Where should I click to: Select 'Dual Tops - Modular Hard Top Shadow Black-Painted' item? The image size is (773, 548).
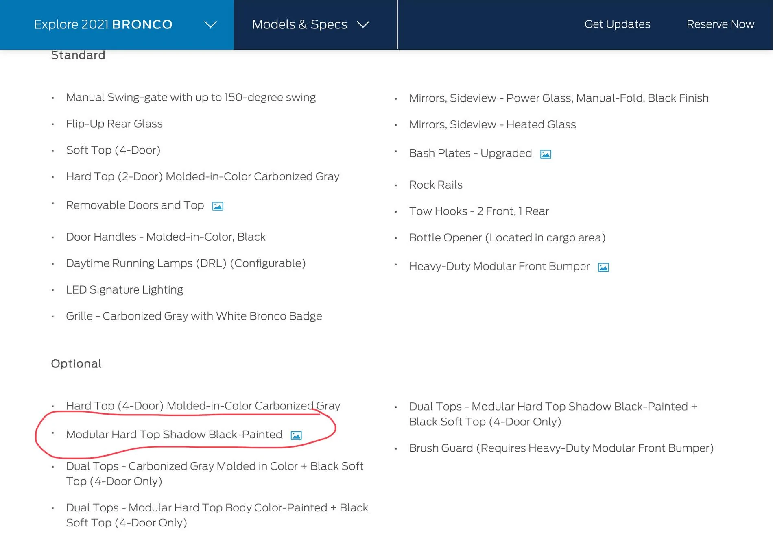(553, 414)
